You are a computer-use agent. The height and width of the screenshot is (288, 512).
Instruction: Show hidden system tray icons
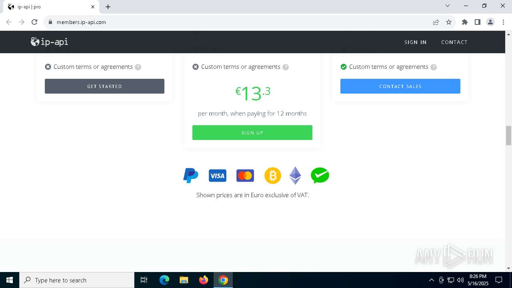point(431,280)
